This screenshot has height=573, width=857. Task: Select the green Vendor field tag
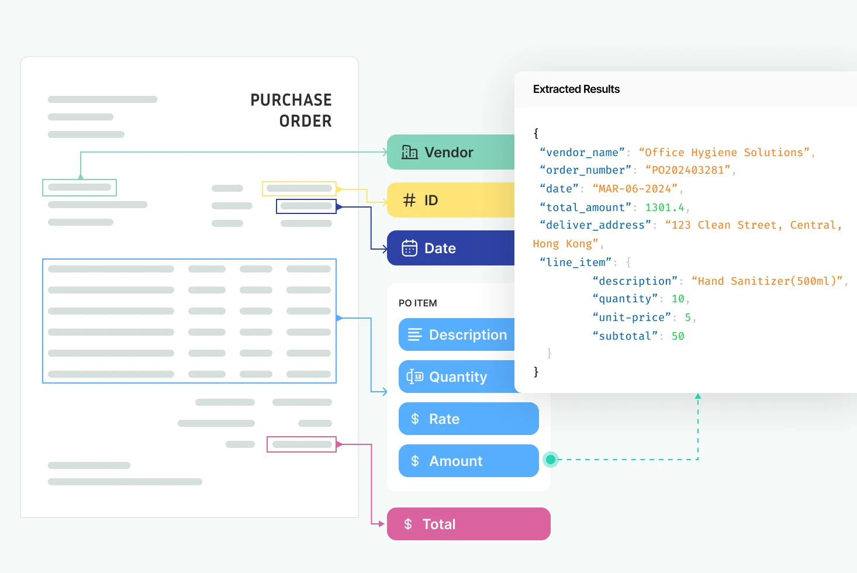pos(450,153)
